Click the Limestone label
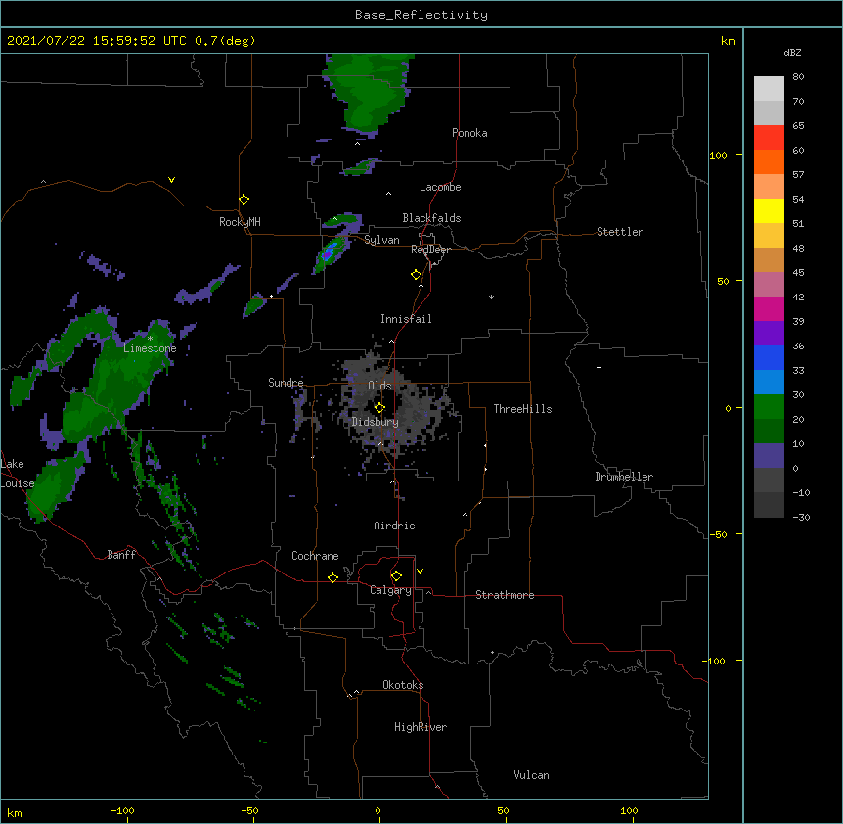The image size is (843, 824). tap(150, 348)
